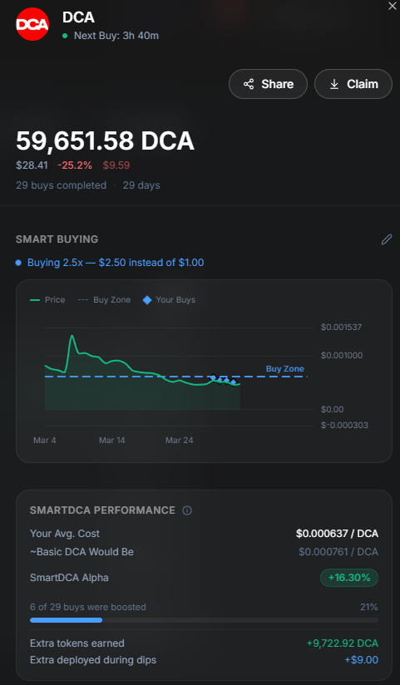Open the Smart Buying edit pencil icon
Screen dimensions: 400x685
tap(387, 239)
